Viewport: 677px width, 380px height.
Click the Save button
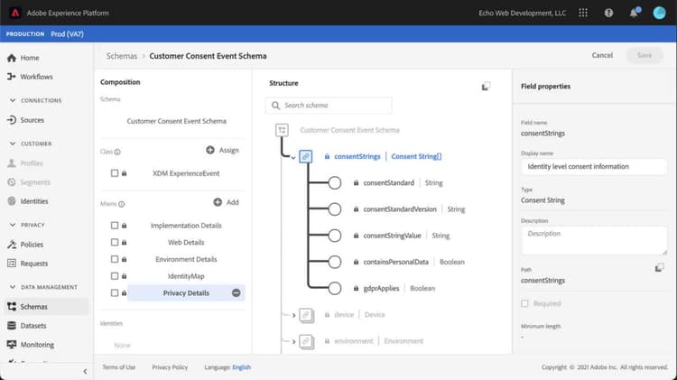(645, 55)
